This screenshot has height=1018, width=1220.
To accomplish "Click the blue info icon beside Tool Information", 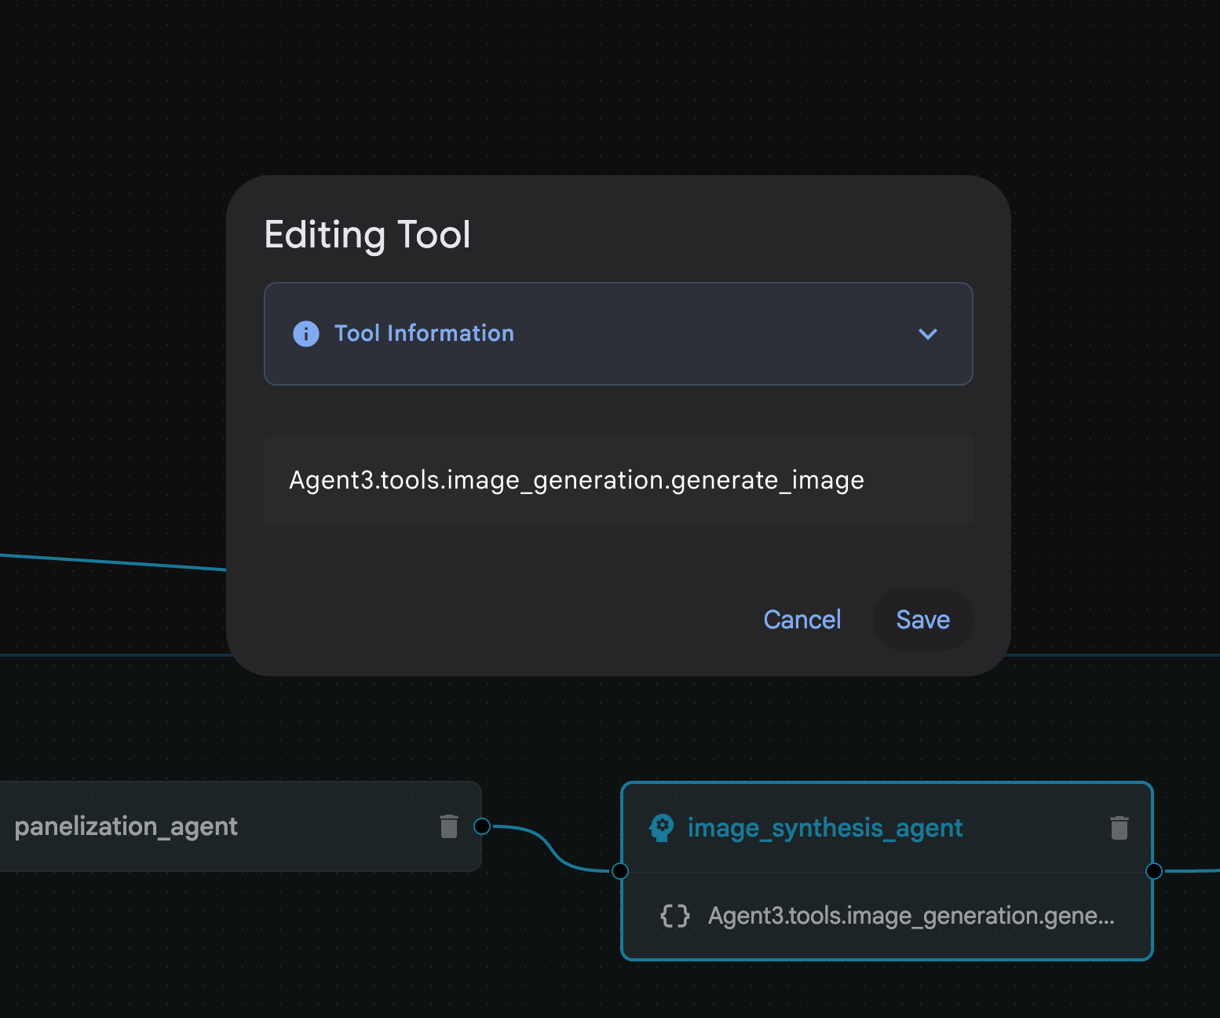I will [305, 334].
